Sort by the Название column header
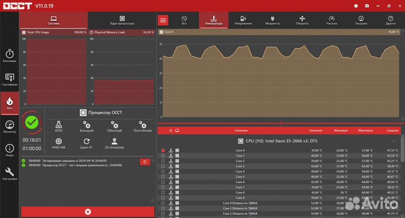Image resolution: width=405 pixels, height=218 pixels. click(241, 130)
